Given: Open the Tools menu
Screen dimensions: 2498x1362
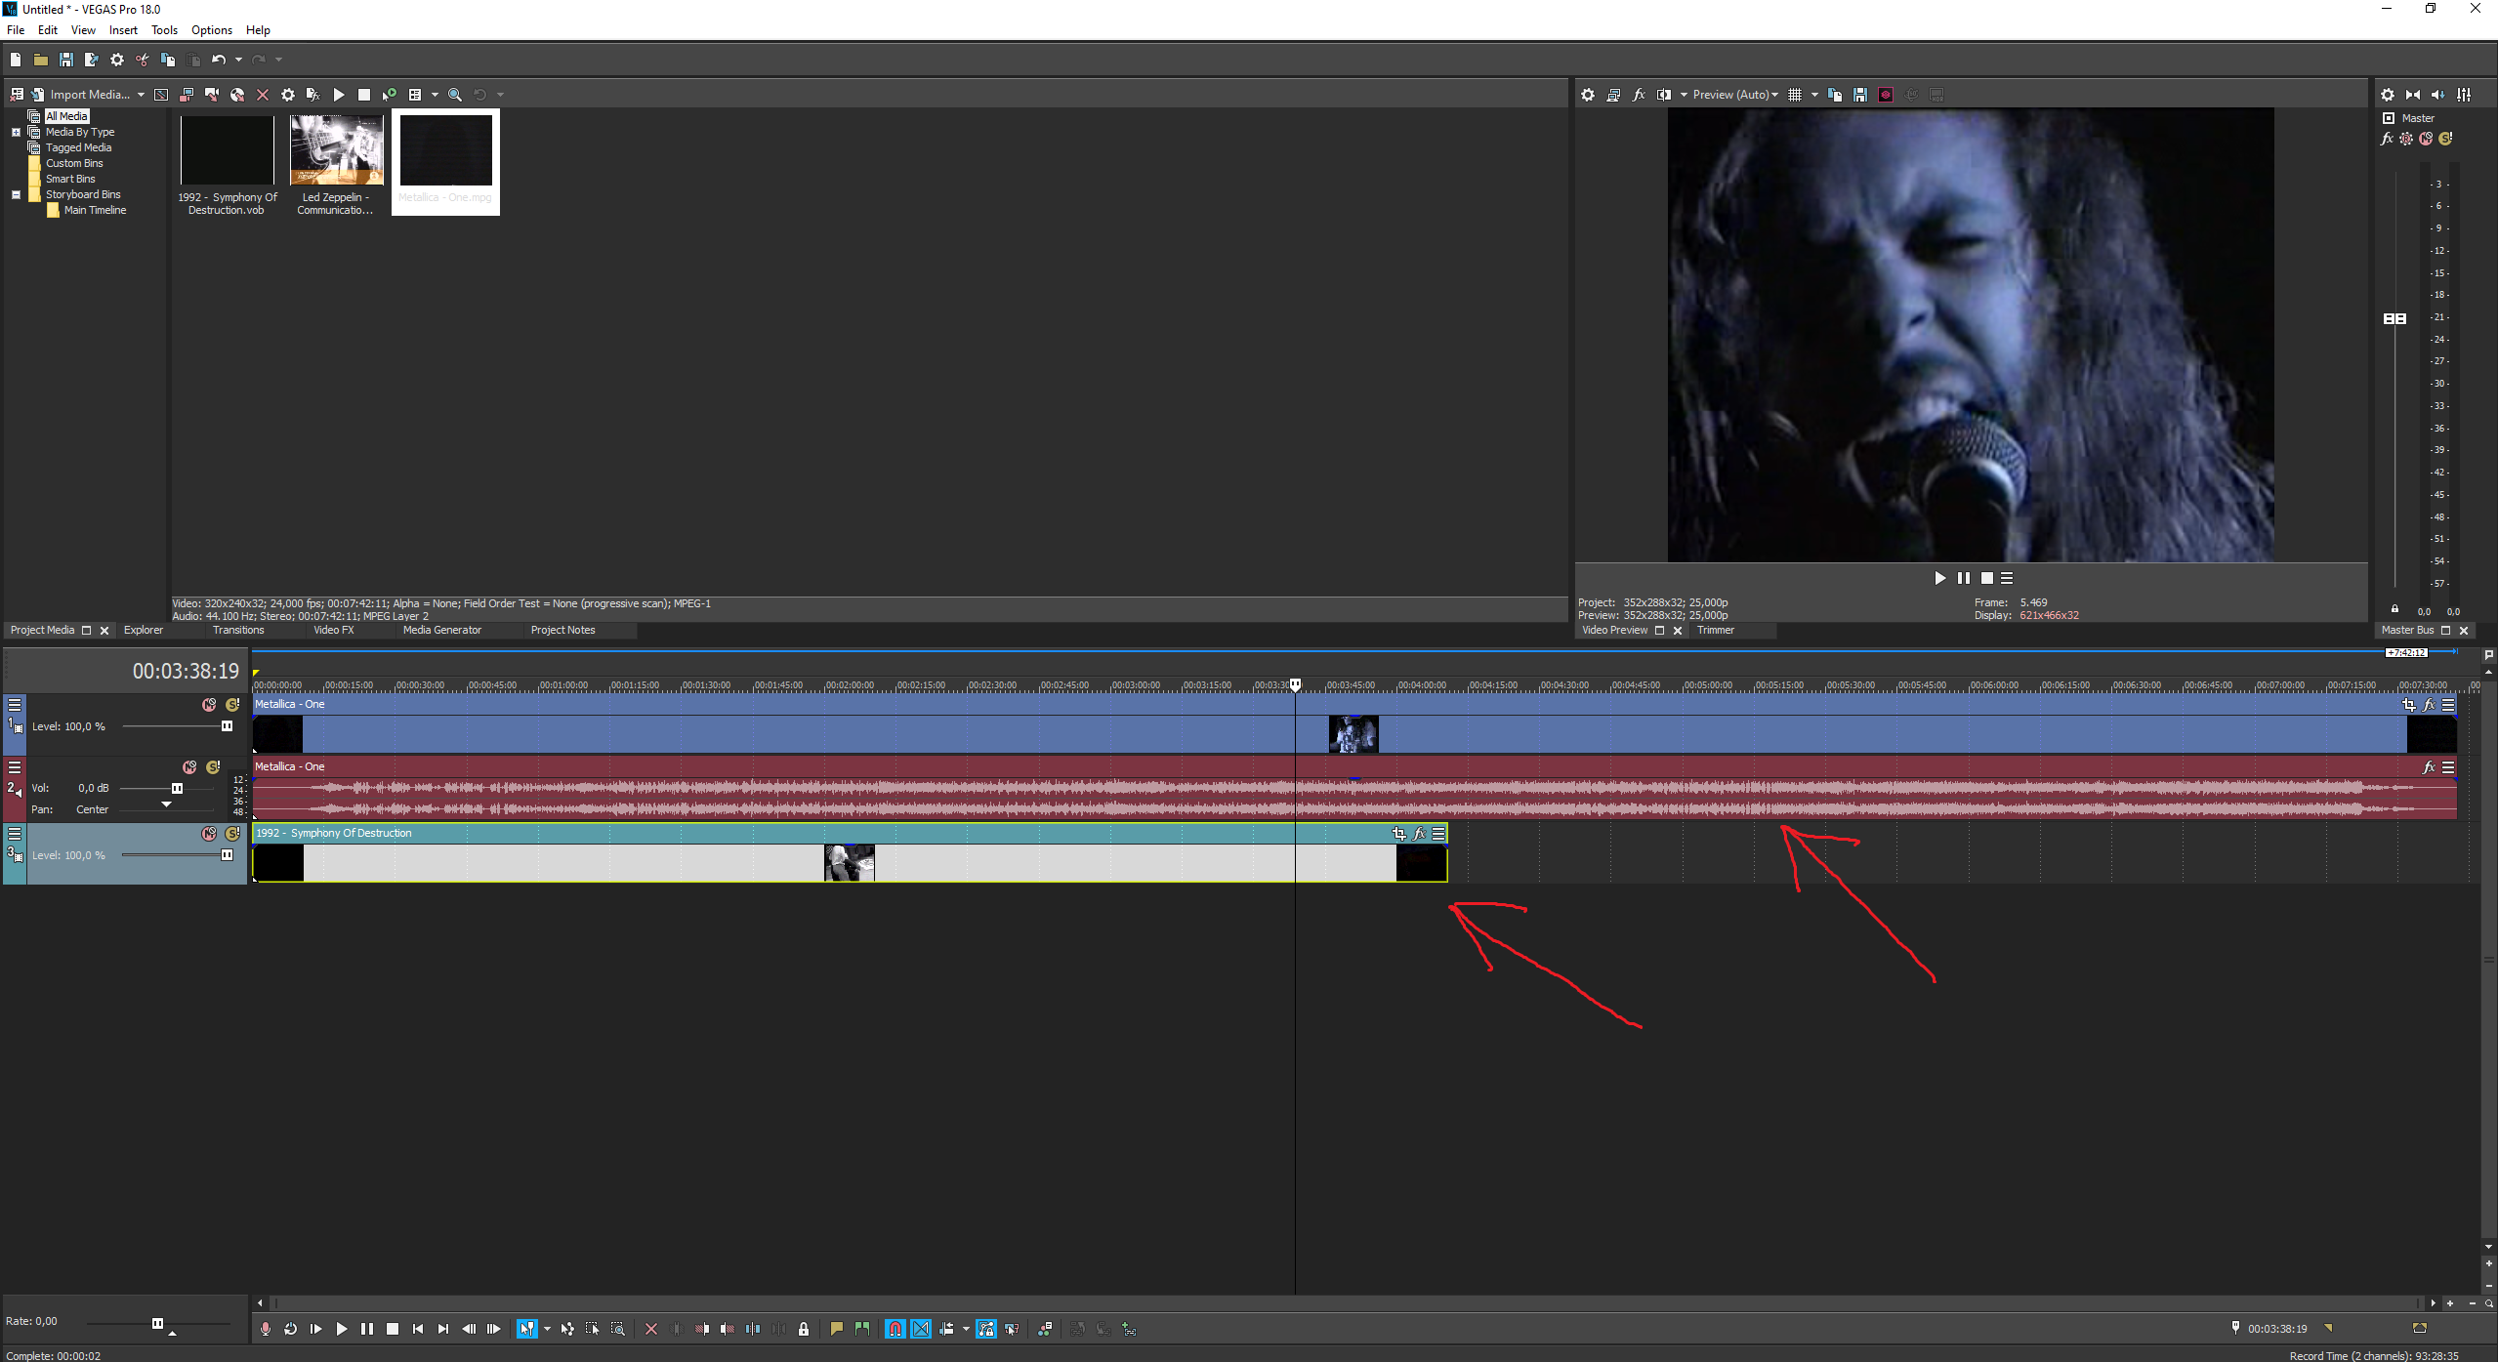Looking at the screenshot, I should point(164,30).
